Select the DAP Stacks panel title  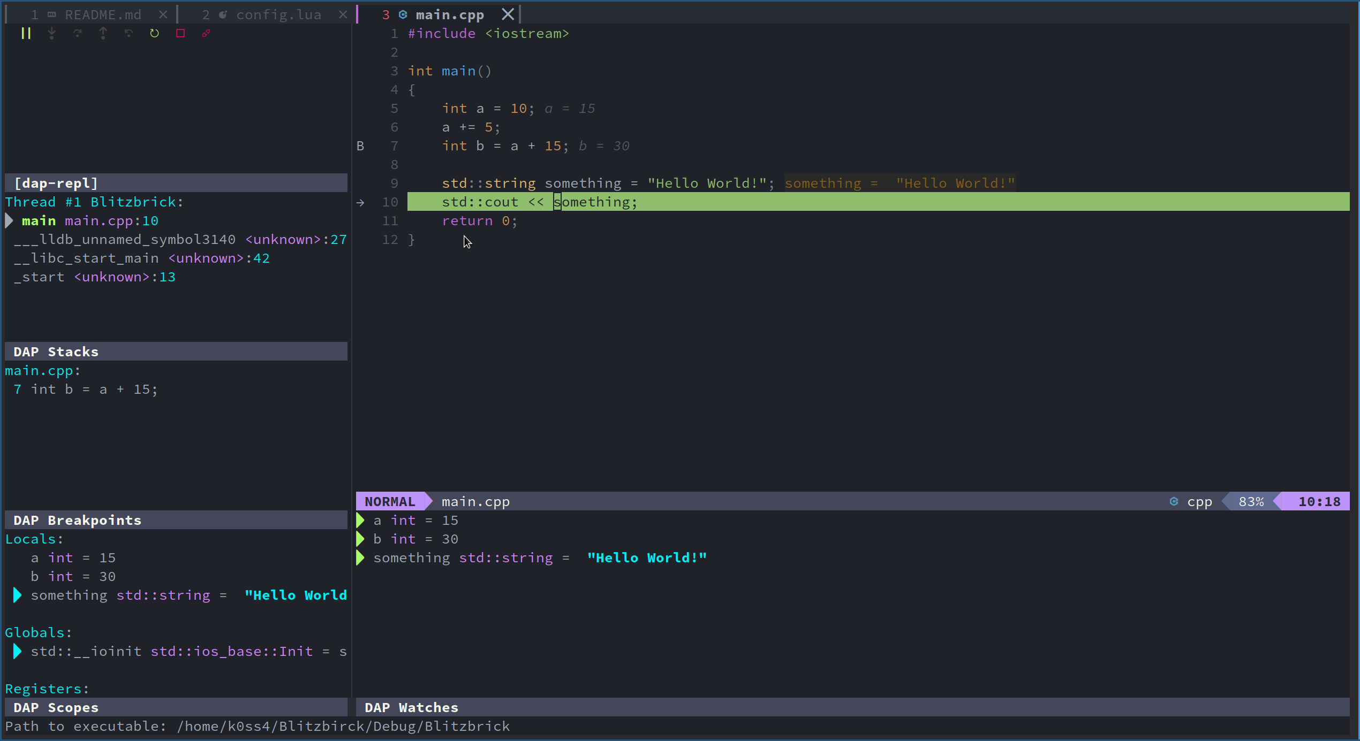coord(56,352)
